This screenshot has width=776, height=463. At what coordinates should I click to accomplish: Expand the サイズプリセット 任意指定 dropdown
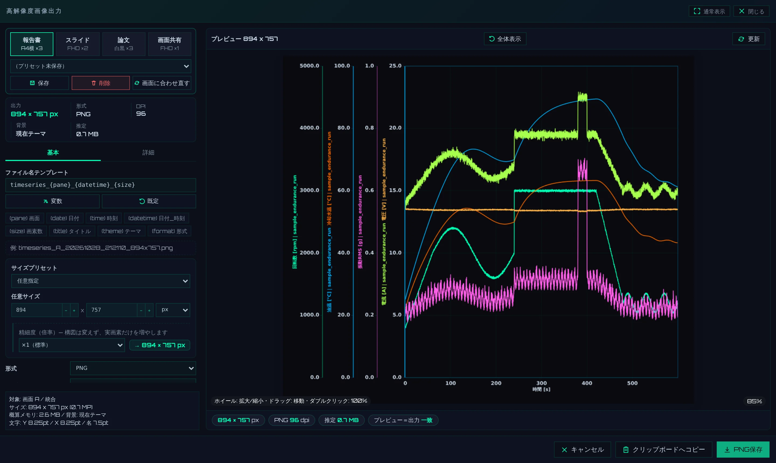pos(101,281)
